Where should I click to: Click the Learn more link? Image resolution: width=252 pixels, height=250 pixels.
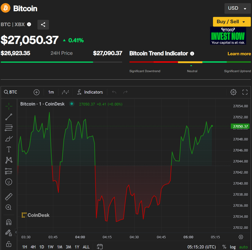pos(239,54)
